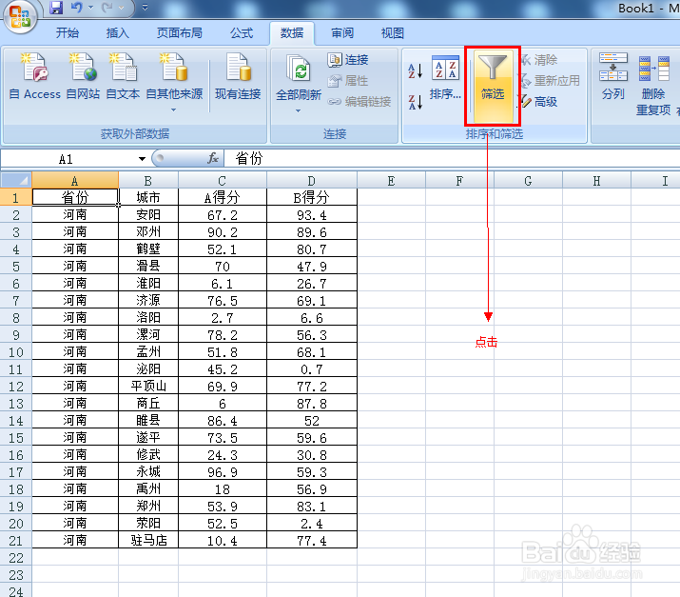The image size is (680, 597).
Task: Sort descending Z to A
Action: click(415, 103)
